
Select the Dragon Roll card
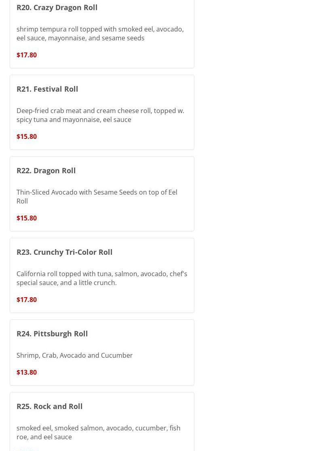pyautogui.click(x=102, y=194)
